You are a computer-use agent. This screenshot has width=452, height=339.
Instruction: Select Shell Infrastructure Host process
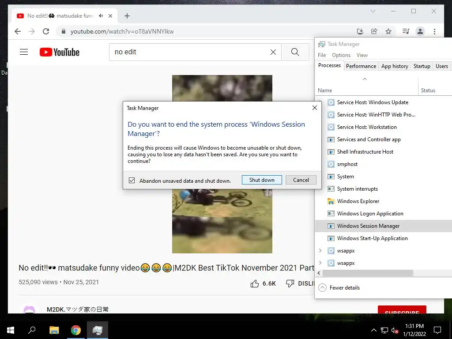(384, 152)
